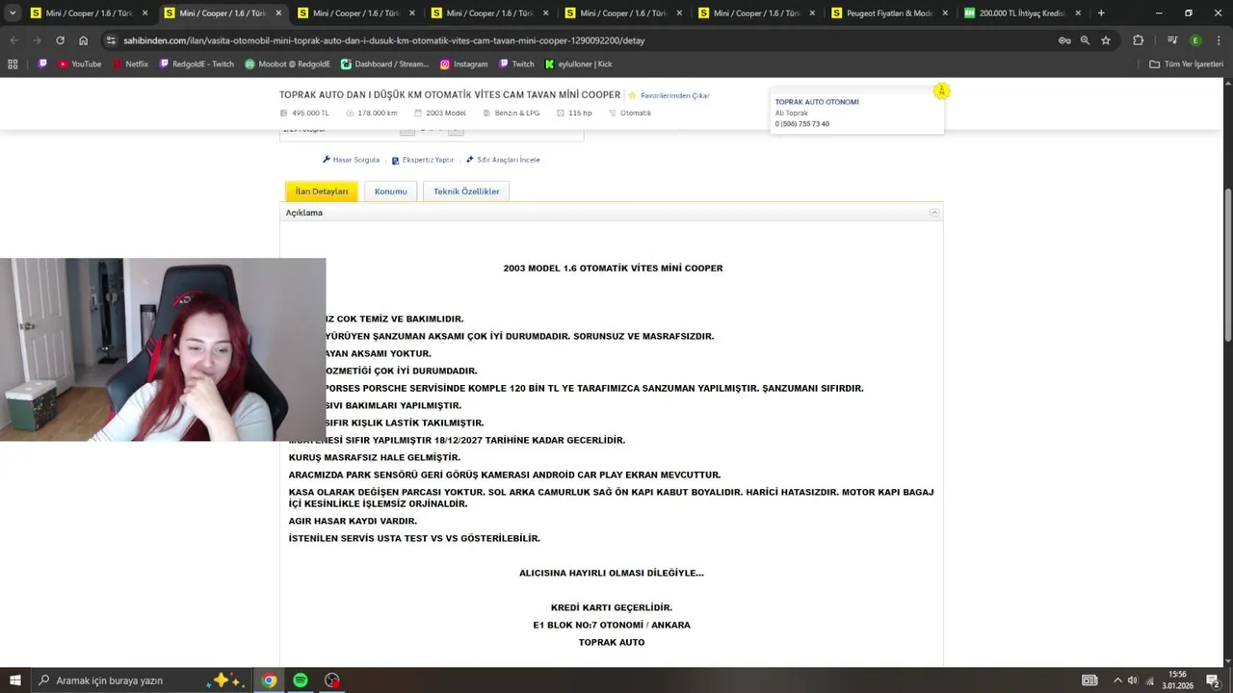
Task: Switch to the 200.000 TL İhtiyaç Kredisi tab
Action: pos(1023,13)
